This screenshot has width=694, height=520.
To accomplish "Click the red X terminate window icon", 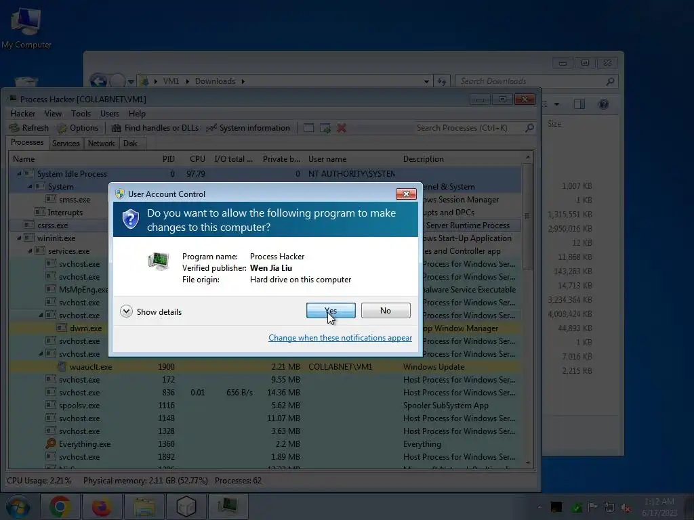I will tap(342, 128).
